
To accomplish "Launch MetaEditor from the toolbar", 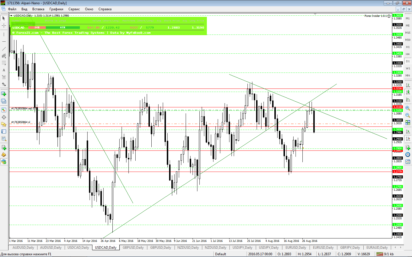I will (4, 154).
